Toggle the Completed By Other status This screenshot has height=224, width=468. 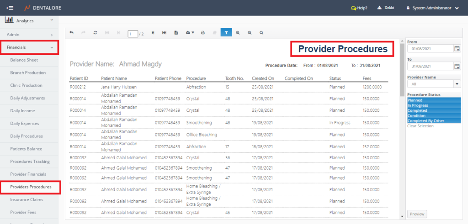[433, 120]
